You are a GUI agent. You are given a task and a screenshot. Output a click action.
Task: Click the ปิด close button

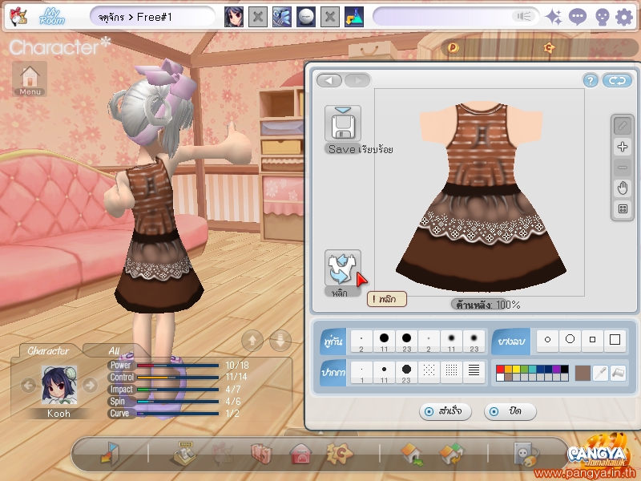point(510,411)
